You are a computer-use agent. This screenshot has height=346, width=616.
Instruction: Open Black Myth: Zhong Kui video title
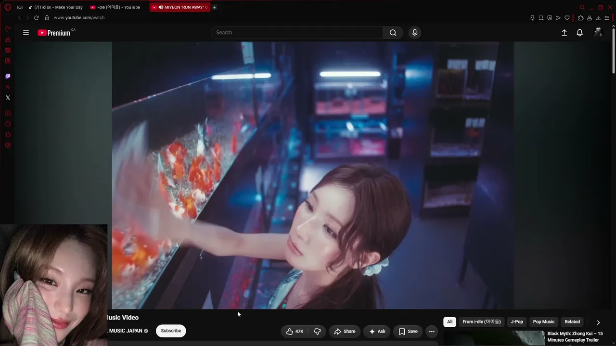tap(575, 336)
